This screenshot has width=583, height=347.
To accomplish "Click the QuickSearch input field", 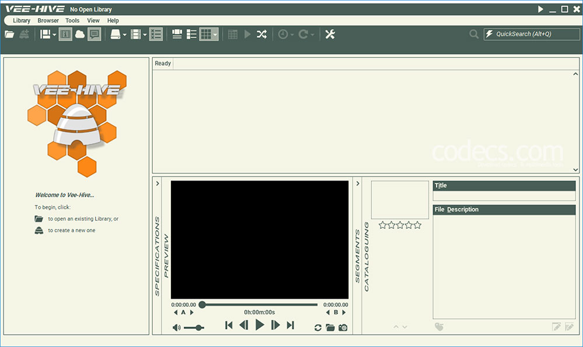I will coord(532,34).
